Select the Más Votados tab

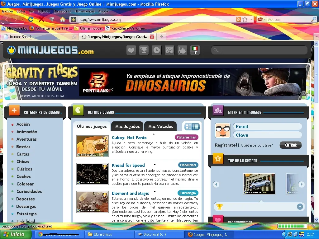[160, 126]
